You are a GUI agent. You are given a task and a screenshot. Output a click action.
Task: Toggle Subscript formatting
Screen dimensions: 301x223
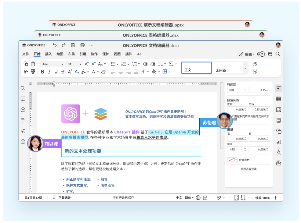pos(77,72)
